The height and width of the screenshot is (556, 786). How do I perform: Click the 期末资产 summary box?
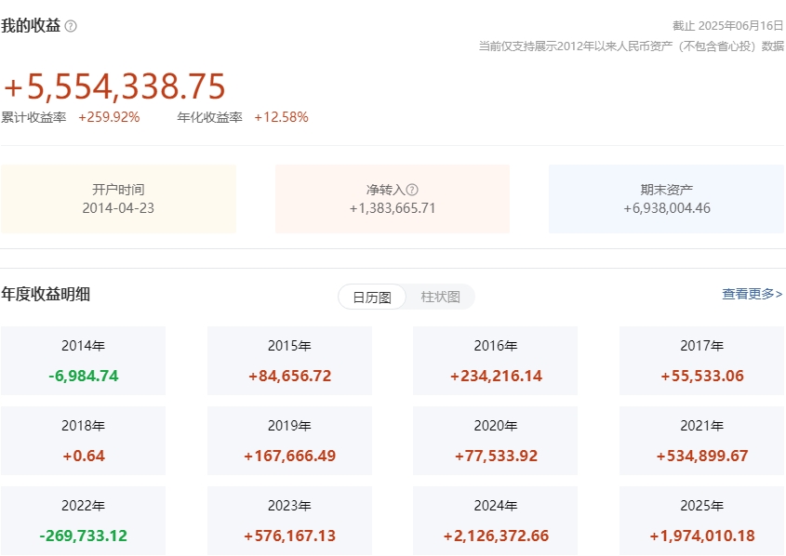click(x=666, y=199)
